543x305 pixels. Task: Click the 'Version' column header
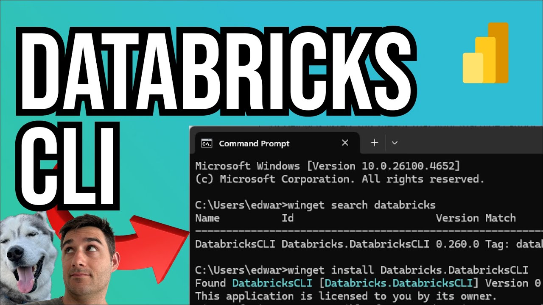point(457,218)
